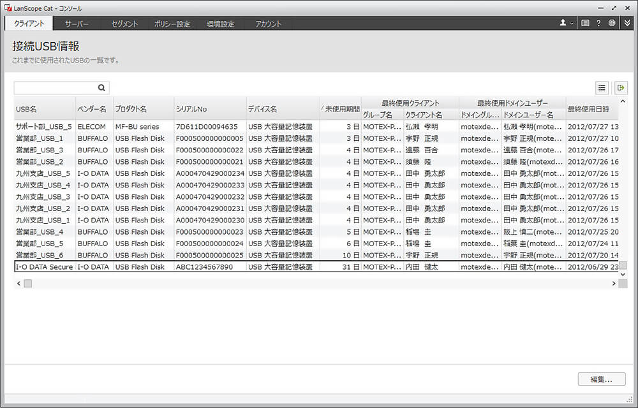The image size is (638, 408).
Task: Expand the double-chevron menu in the header
Action: click(627, 23)
